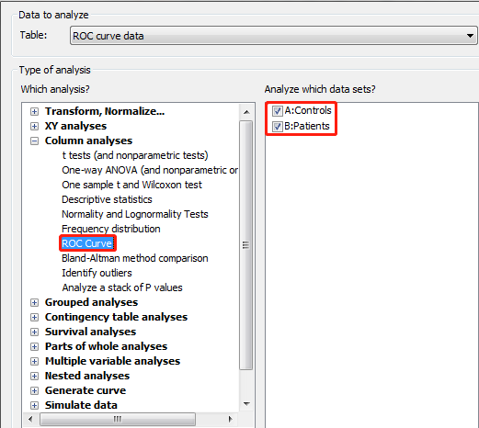Collapse the Column analyses group

[x=34, y=141]
